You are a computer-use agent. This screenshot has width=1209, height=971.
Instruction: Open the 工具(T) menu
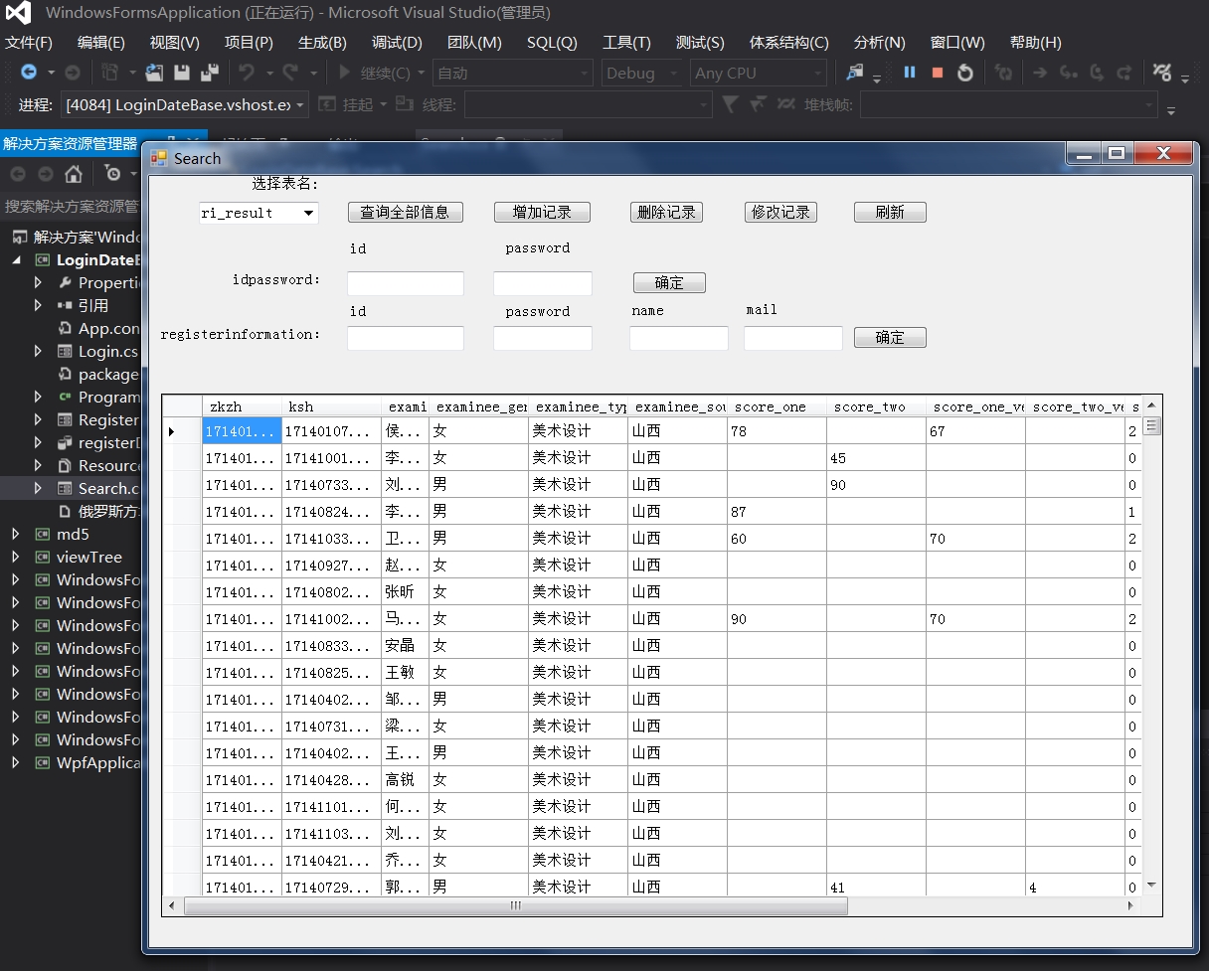[626, 43]
